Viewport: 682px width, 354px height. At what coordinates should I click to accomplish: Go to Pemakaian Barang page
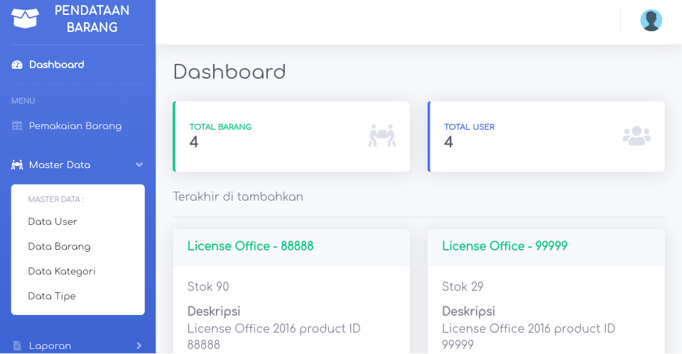[x=75, y=126]
